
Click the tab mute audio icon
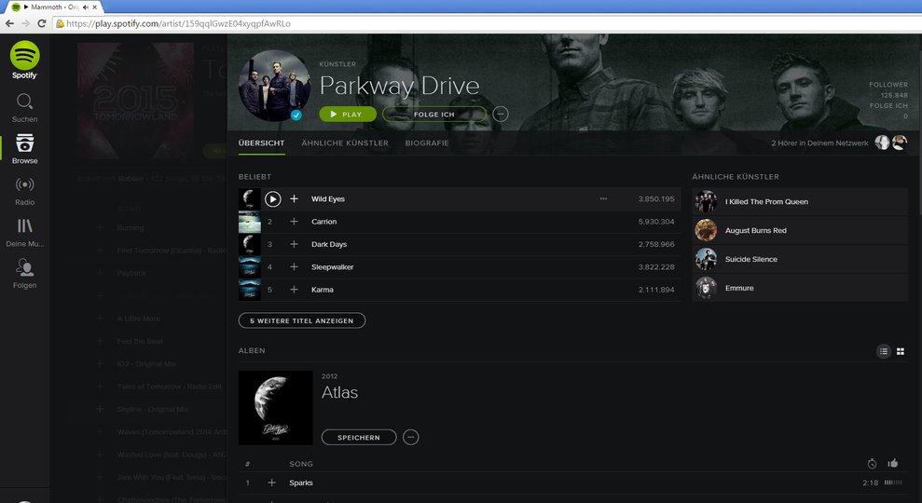pyautogui.click(x=85, y=7)
